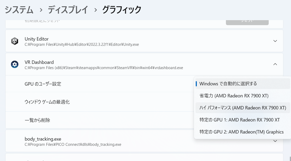Click the body_tracking.exe app name
The width and height of the screenshot is (291, 161).
click(43, 139)
